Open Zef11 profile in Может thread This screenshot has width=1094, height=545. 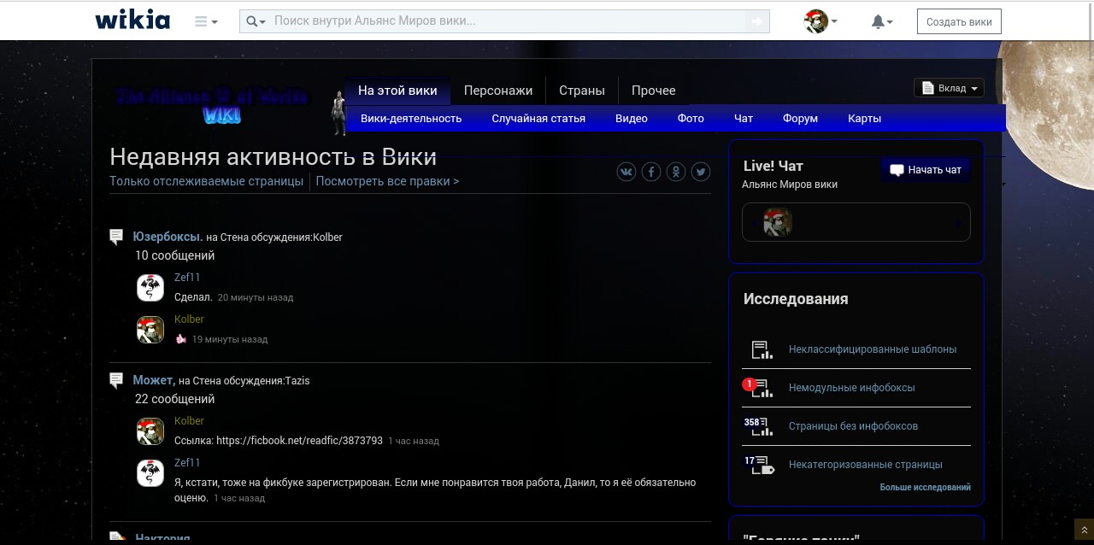pyautogui.click(x=187, y=463)
